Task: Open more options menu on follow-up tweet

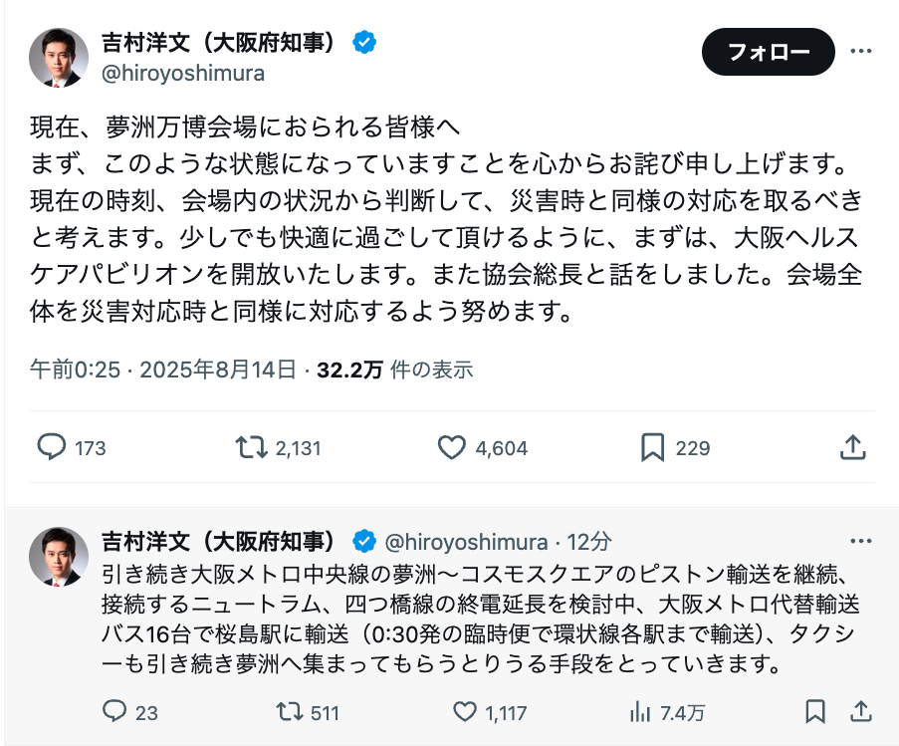Action: coord(860,541)
